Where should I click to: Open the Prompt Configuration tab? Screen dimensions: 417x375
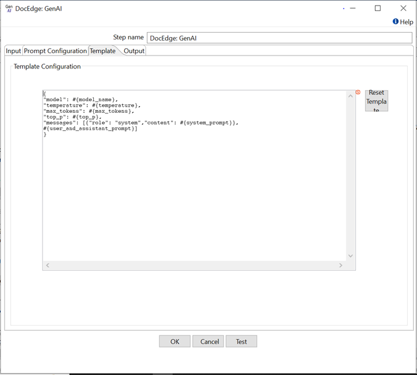(x=55, y=51)
